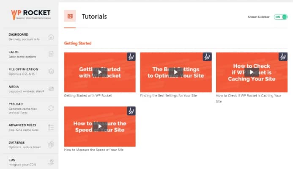The width and height of the screenshot is (293, 169).
Task: Open the Dashboard menu item
Action: [31, 37]
